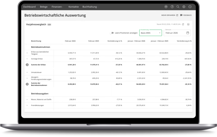Click the Mehr erfahren link
217x137 pixels.
pos(169,15)
